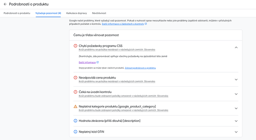Expand Hodnota zkrácena (příliš dlouhá) [description] issue

236,121
